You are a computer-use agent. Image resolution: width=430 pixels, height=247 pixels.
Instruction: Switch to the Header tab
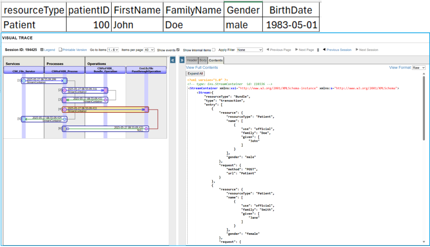click(x=192, y=60)
